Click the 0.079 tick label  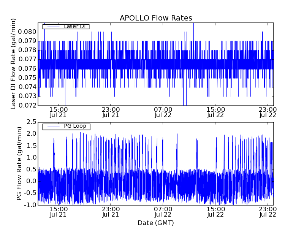point(27,41)
